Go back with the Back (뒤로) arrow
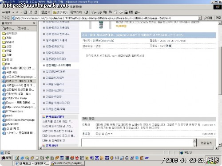The height and width of the screenshot is (166, 222). pos(6,12)
